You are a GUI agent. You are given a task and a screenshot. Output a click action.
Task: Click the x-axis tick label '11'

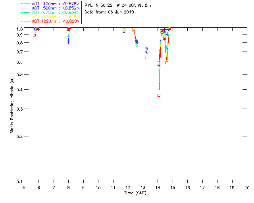pos(113,188)
